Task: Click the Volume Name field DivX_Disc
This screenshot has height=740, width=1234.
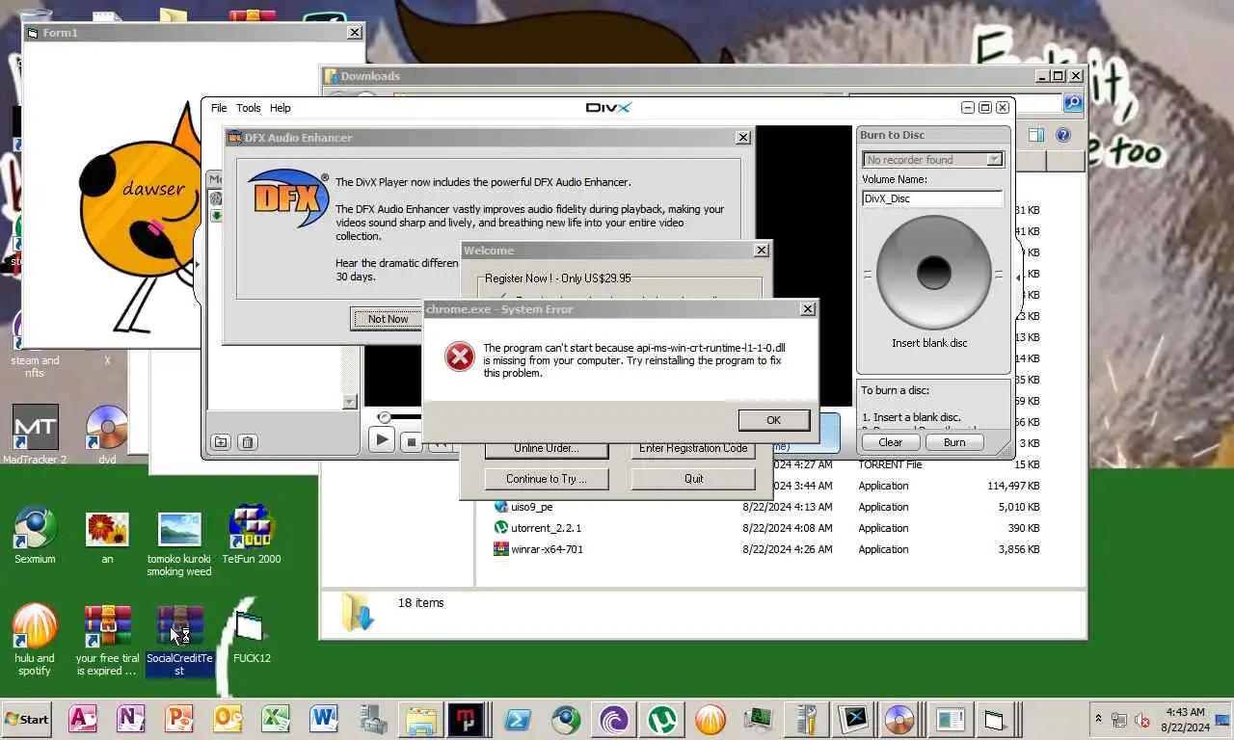Action: coord(932,198)
